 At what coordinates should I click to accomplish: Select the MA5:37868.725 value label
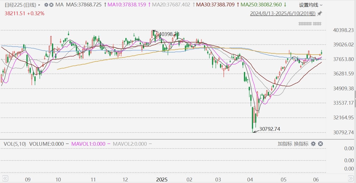pos(84,5)
